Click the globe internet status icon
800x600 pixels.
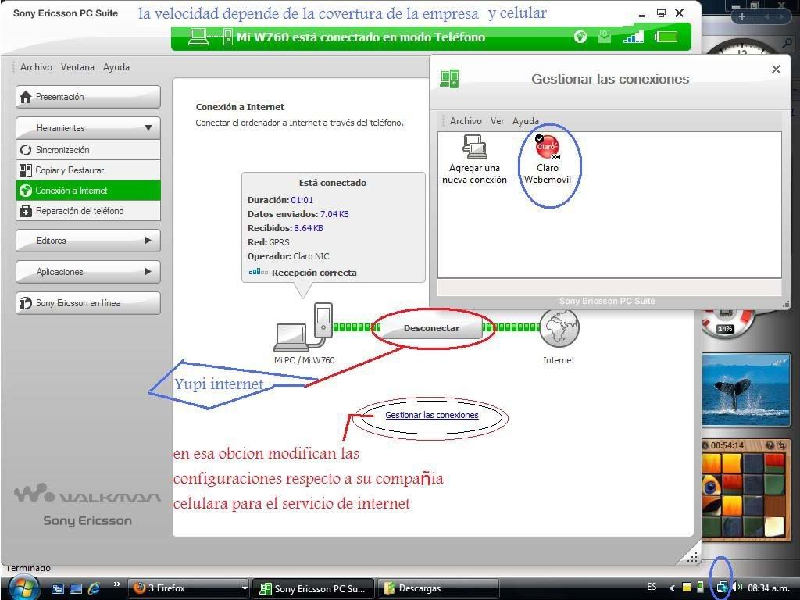580,37
